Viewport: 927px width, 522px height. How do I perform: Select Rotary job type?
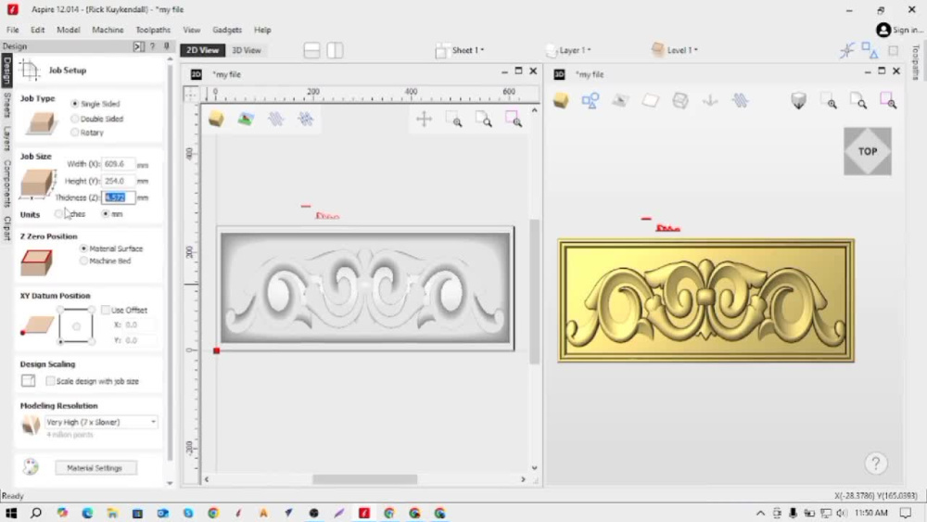tap(75, 133)
